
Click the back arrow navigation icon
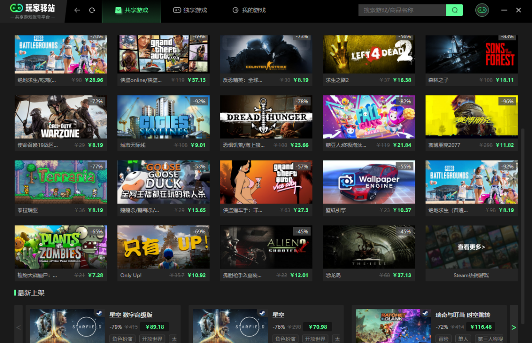click(77, 10)
